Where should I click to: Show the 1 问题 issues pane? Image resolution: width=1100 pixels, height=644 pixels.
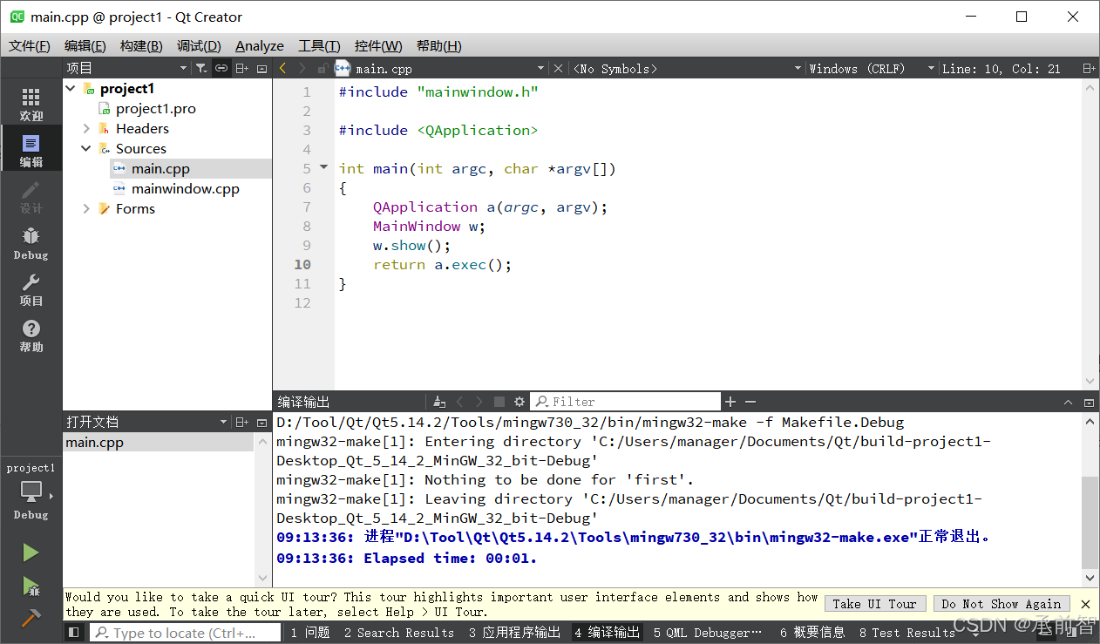point(310,633)
